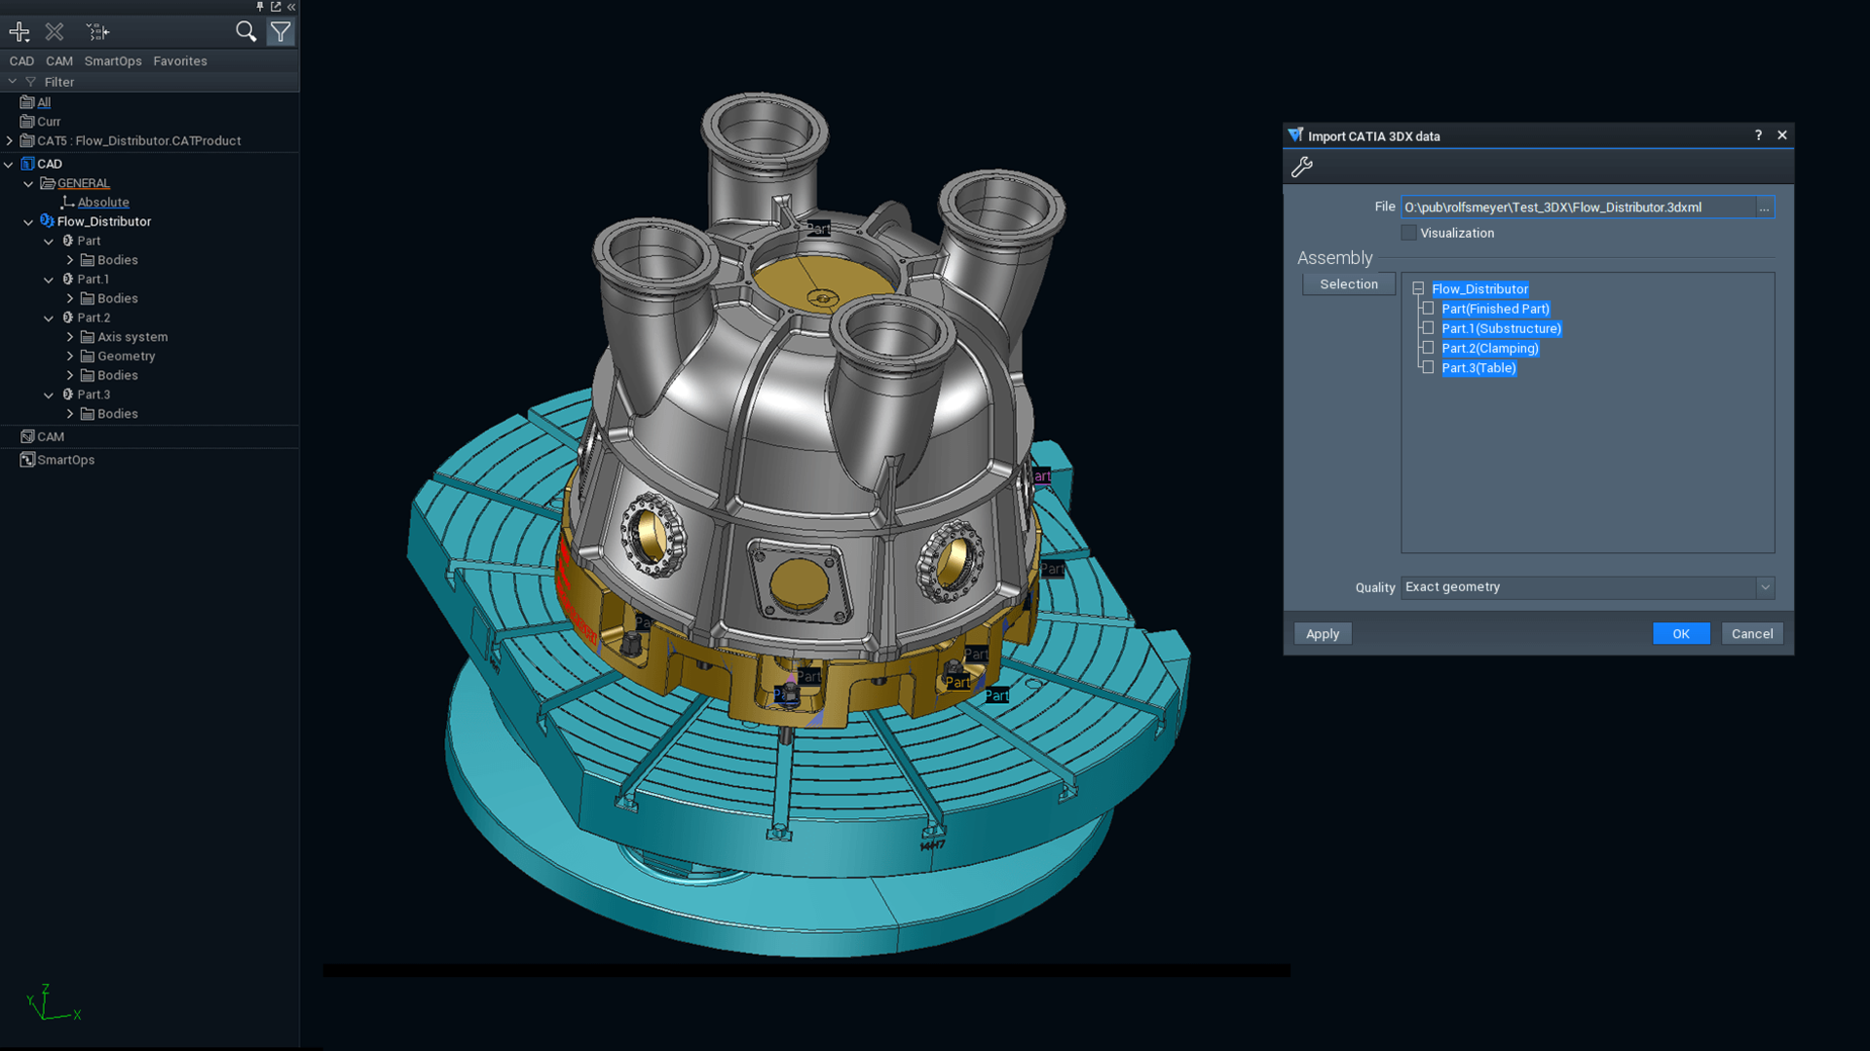This screenshot has width=1870, height=1051.
Task: Toggle the filter funnel button
Action: pos(280,32)
